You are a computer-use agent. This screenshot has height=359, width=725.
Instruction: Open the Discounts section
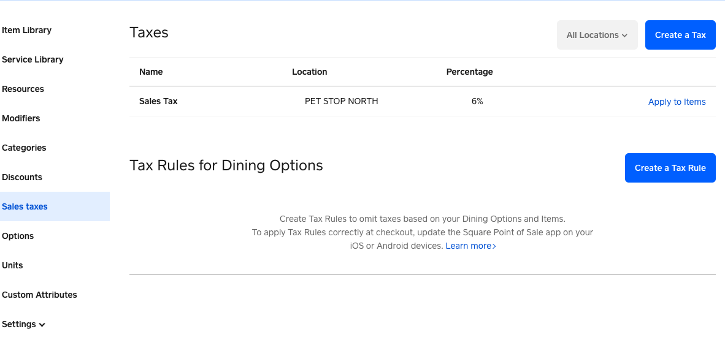22,177
